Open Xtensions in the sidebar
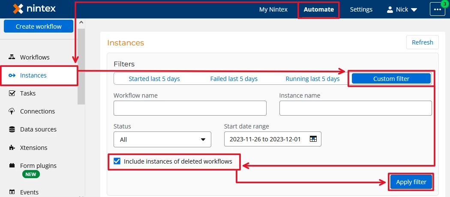This screenshot has height=197, width=450. coord(33,148)
